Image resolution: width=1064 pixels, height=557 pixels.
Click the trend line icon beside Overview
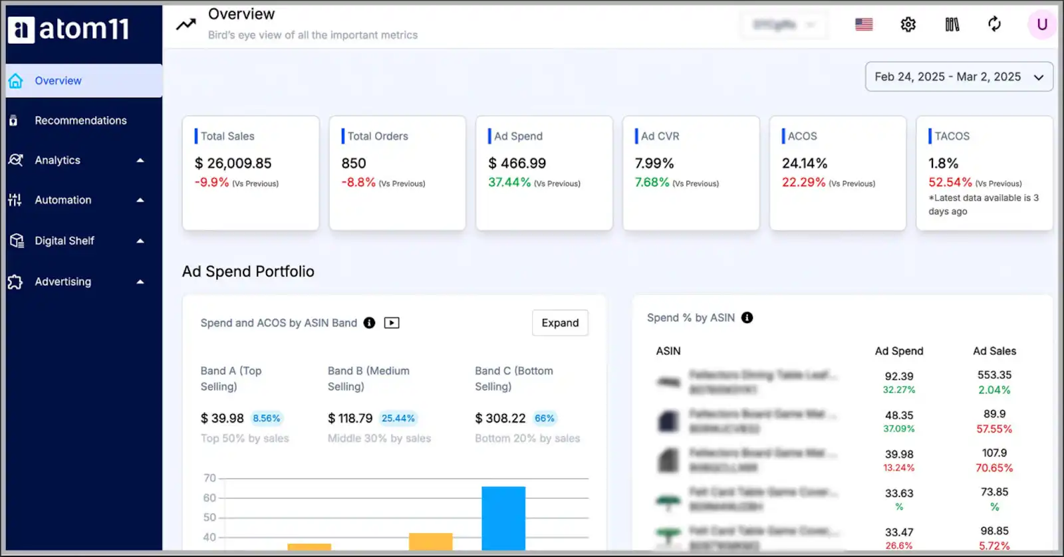click(x=186, y=25)
